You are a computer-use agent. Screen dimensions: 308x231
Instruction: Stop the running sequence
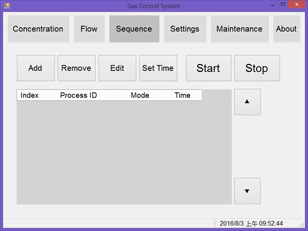257,68
